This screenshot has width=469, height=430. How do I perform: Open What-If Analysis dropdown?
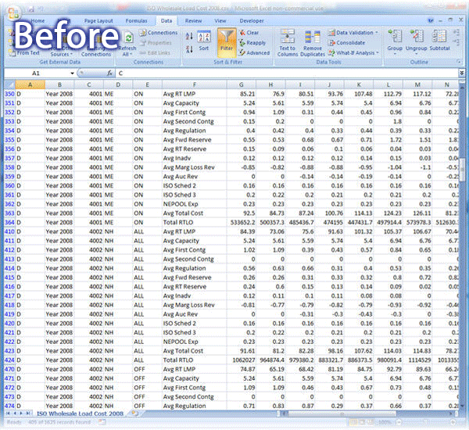coord(378,53)
